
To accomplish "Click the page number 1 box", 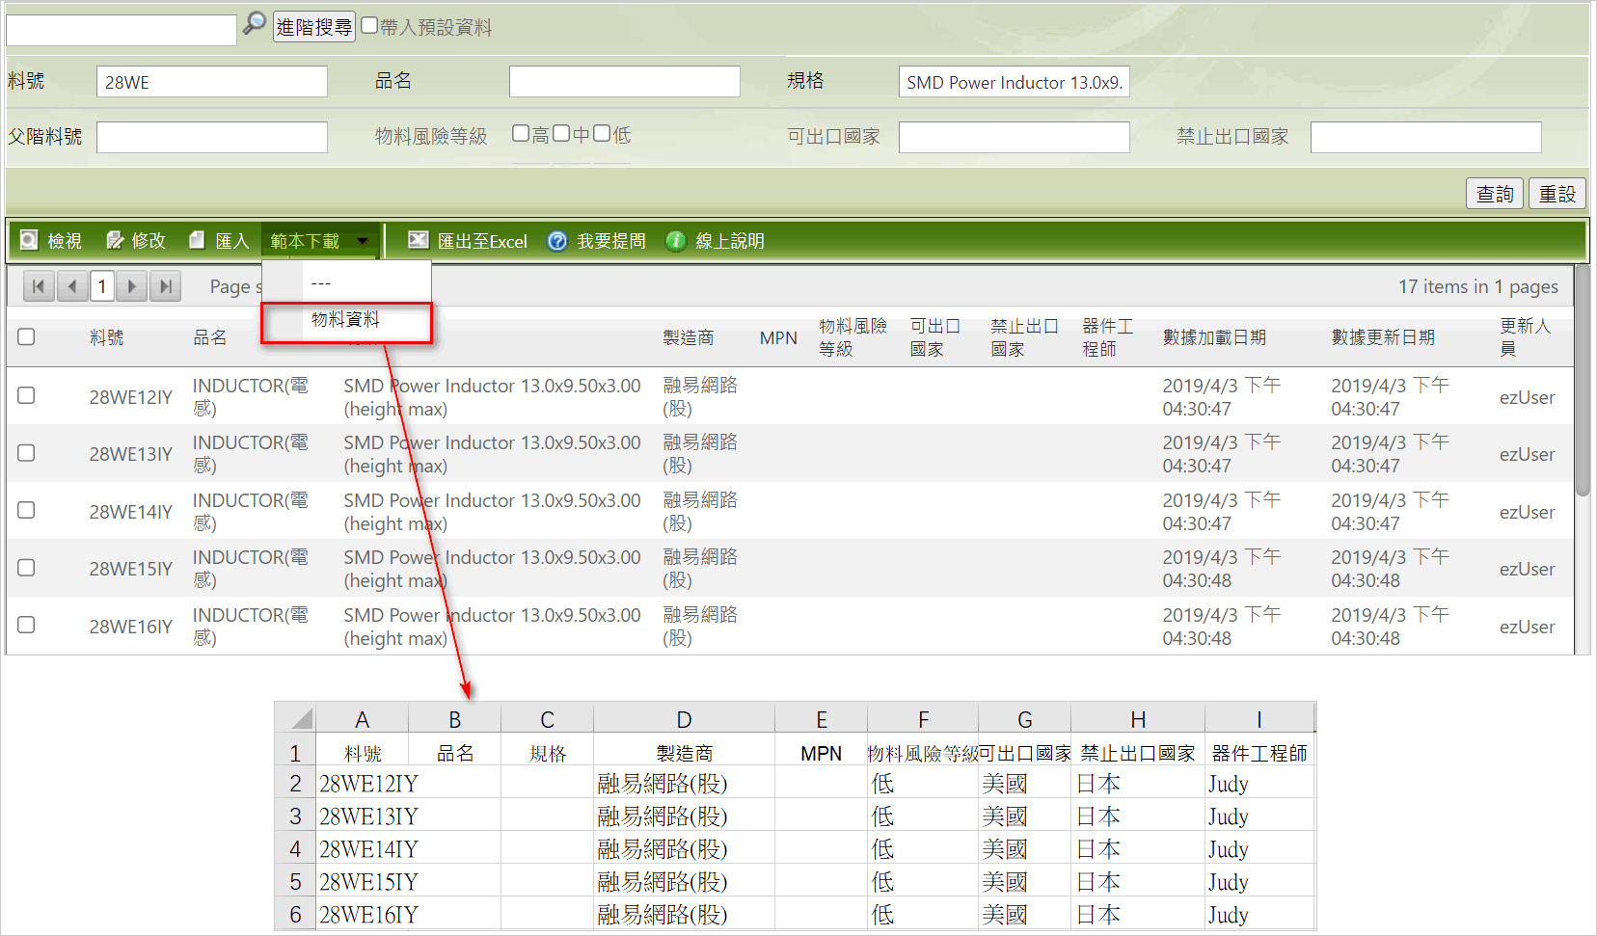I will tap(102, 286).
